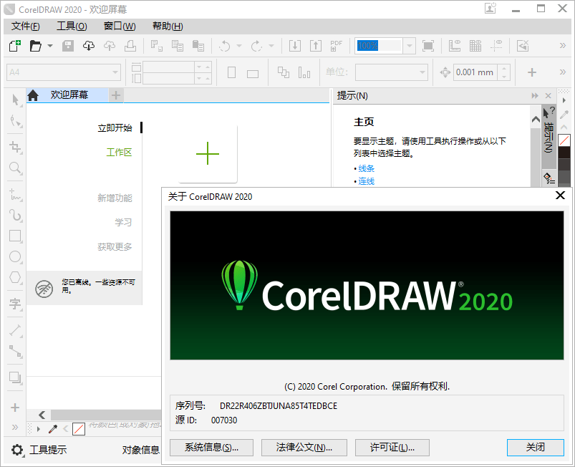The height and width of the screenshot is (467, 575).
Task: Click the Copy icon in toolbar
Action: pos(178,46)
